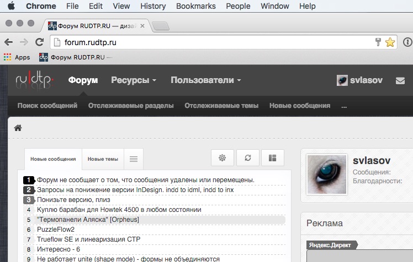Go back to previous page

click(8, 42)
